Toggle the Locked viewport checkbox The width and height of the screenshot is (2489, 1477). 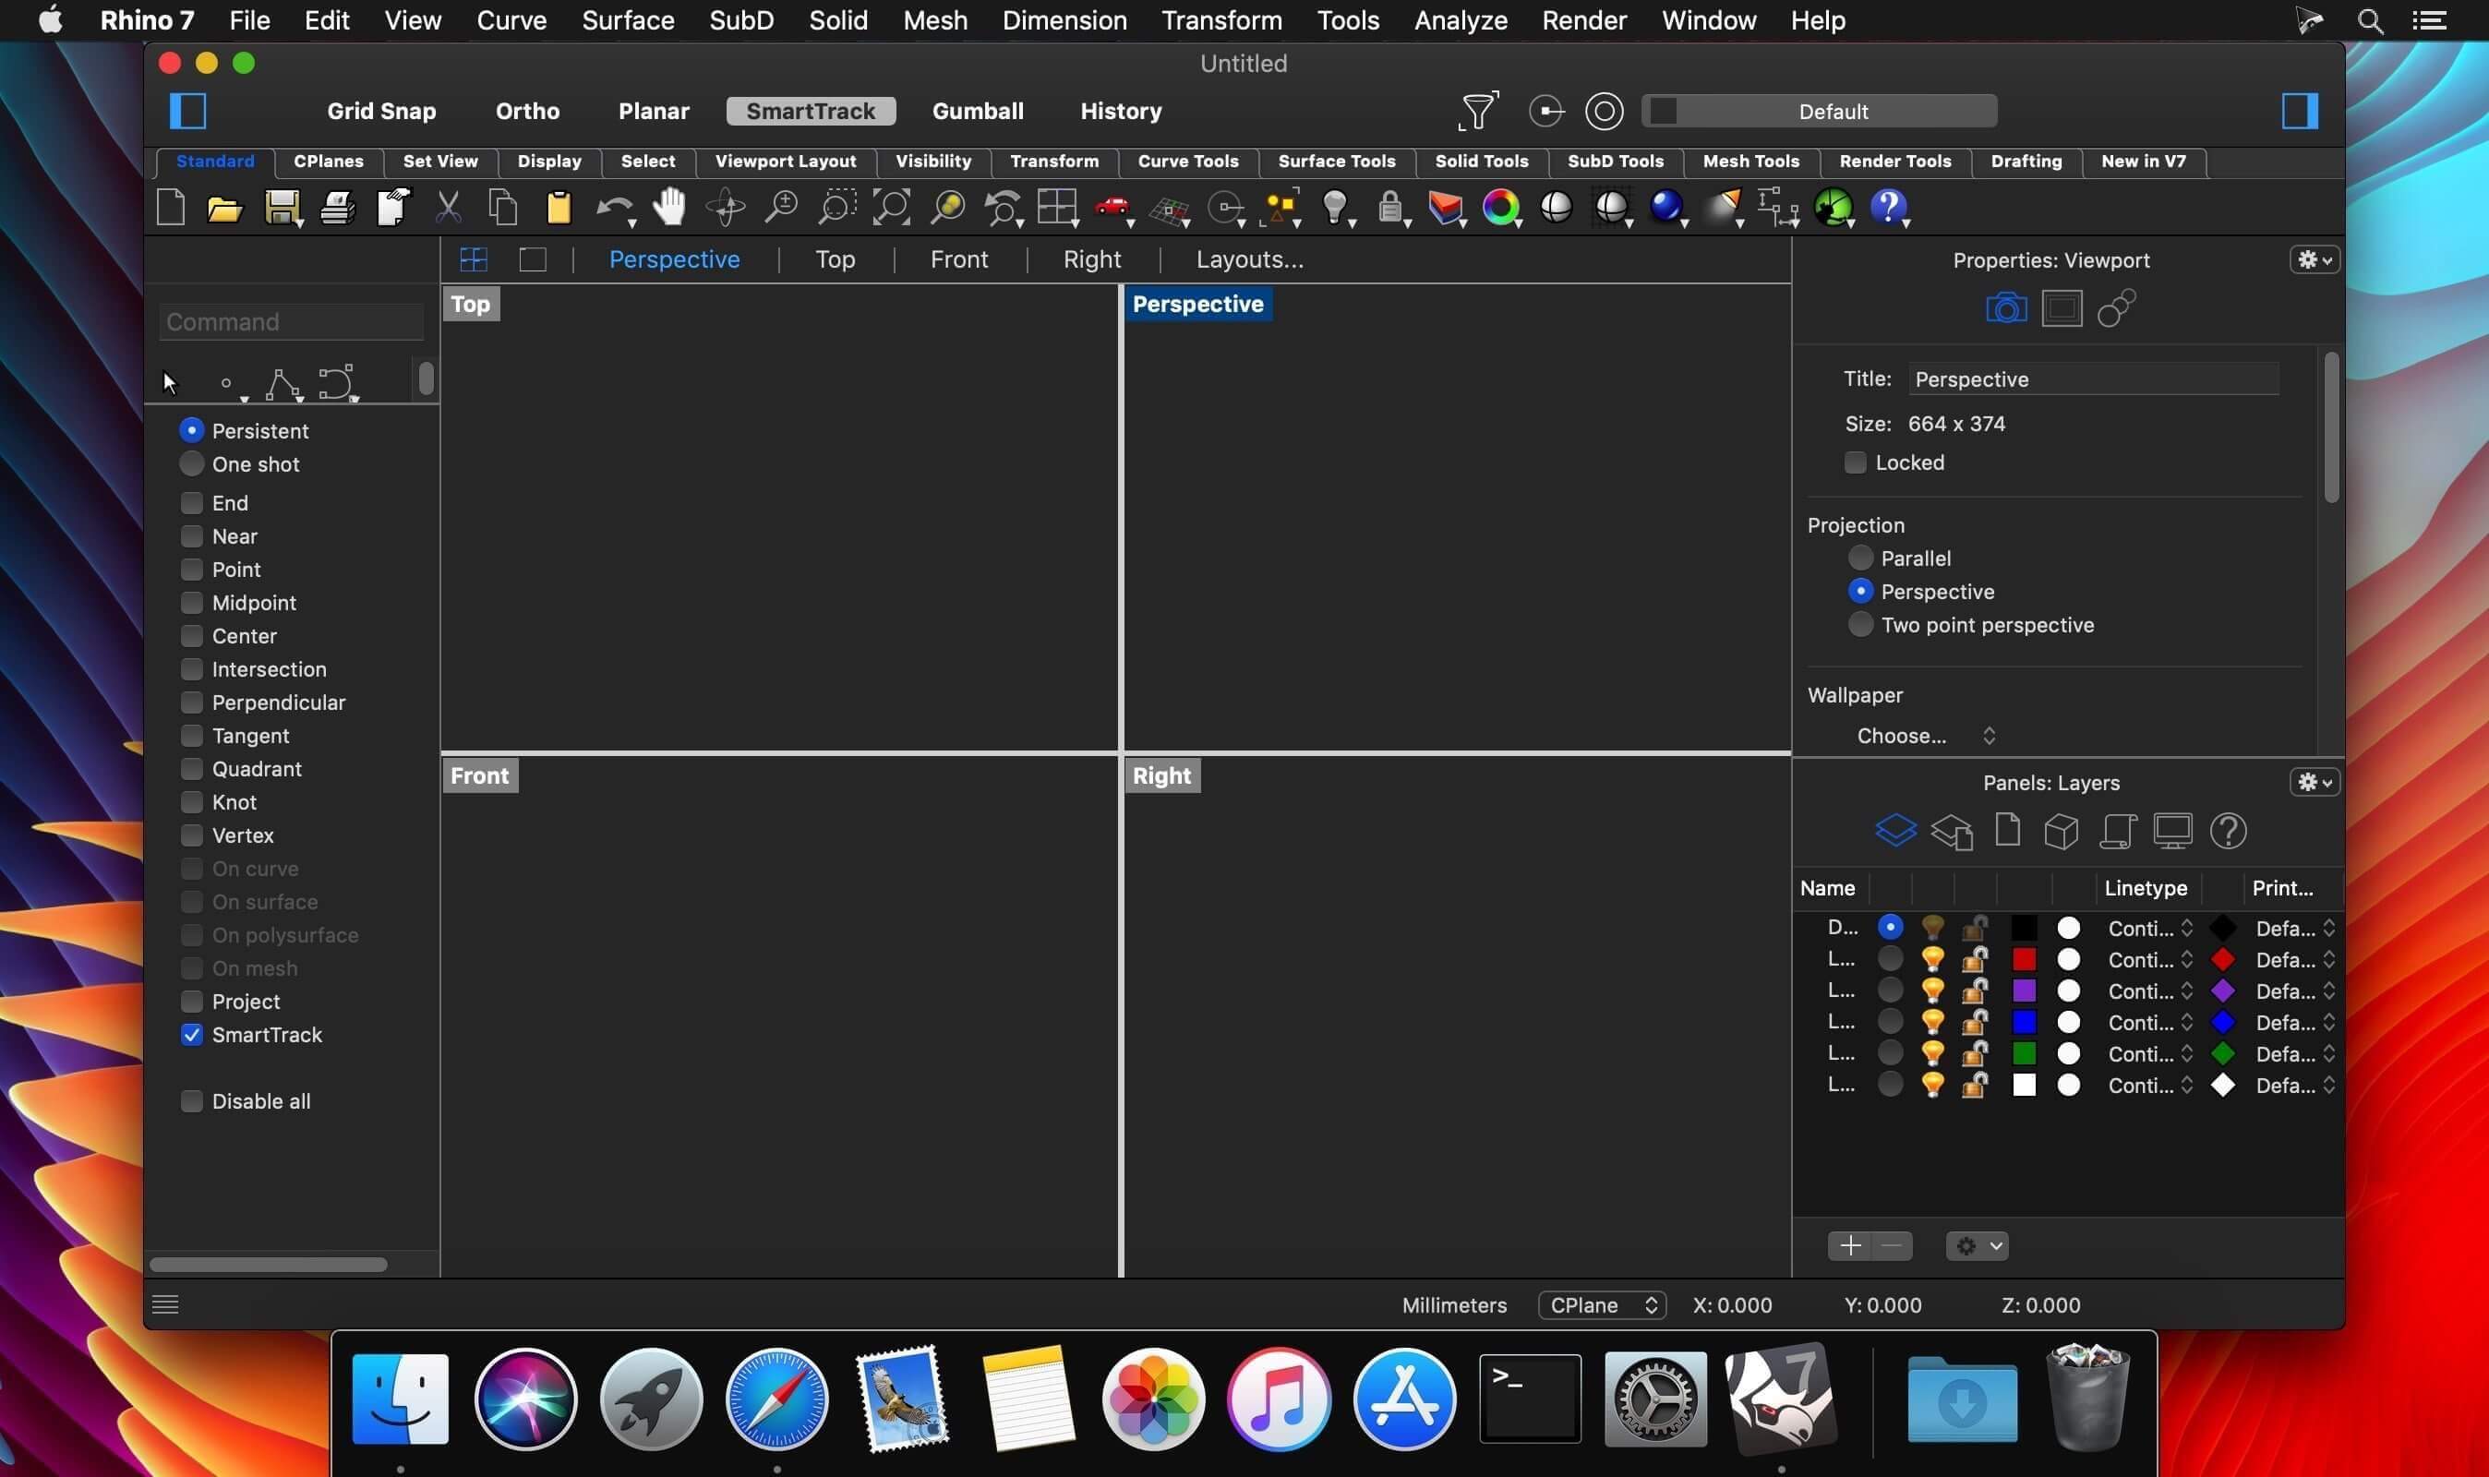click(x=1854, y=462)
